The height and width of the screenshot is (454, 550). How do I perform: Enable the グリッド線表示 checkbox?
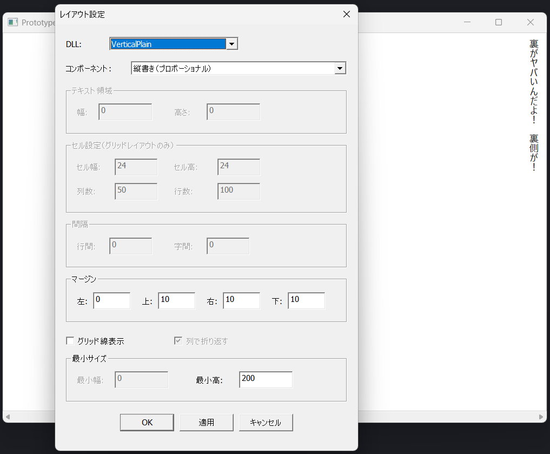(70, 341)
